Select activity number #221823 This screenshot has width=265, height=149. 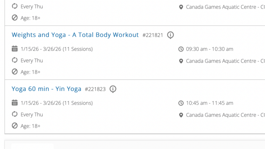pos(95,89)
